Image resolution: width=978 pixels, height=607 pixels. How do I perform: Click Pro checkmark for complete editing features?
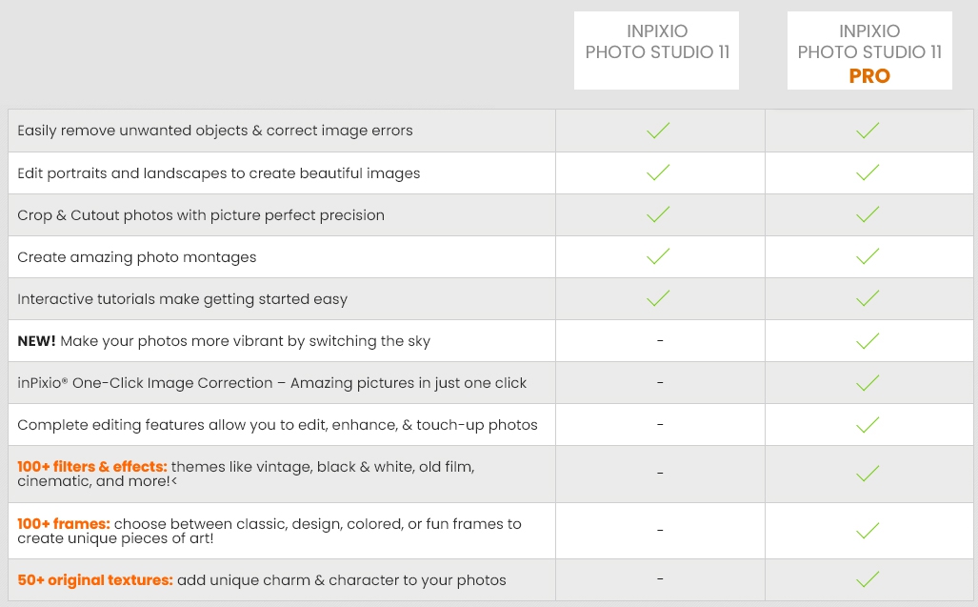point(868,425)
